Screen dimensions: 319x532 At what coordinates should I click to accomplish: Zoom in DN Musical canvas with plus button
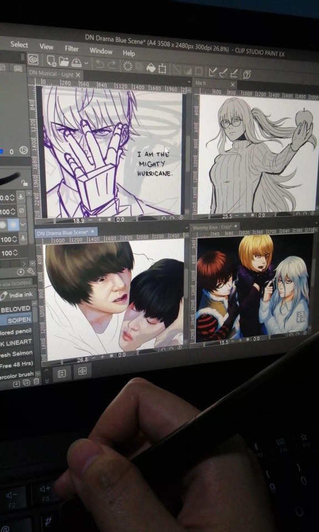[100, 220]
